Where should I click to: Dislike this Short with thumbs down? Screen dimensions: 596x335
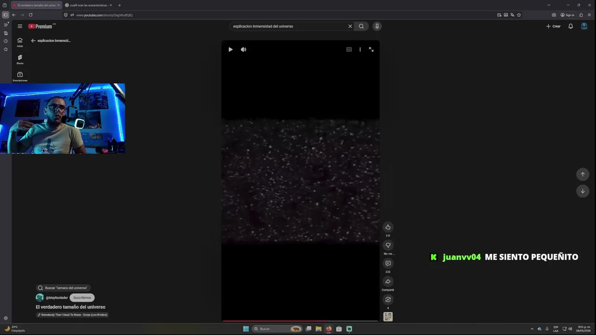point(388,245)
